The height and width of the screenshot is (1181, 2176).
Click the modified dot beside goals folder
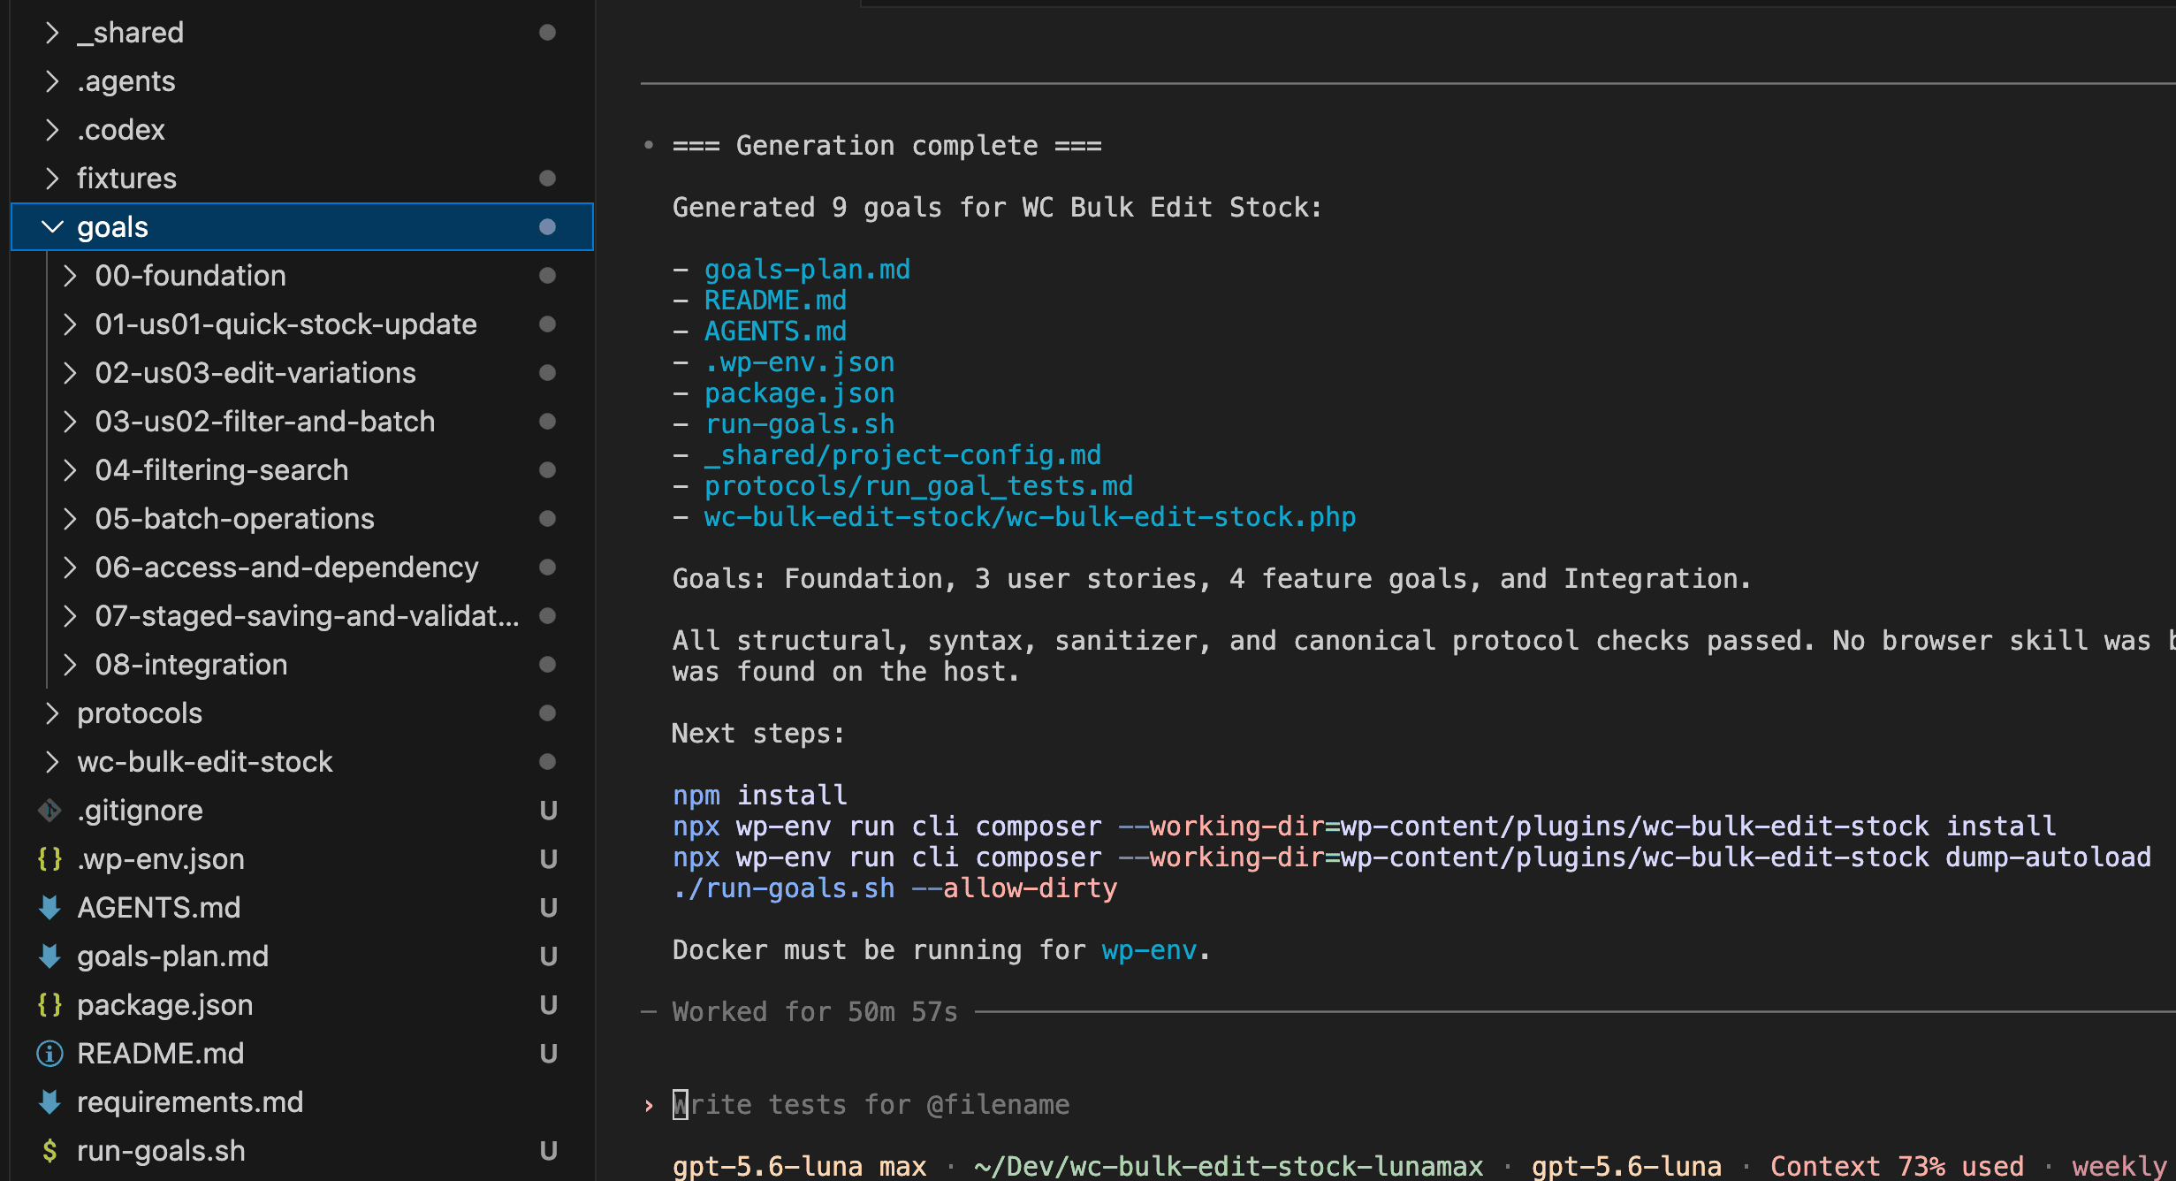click(547, 227)
